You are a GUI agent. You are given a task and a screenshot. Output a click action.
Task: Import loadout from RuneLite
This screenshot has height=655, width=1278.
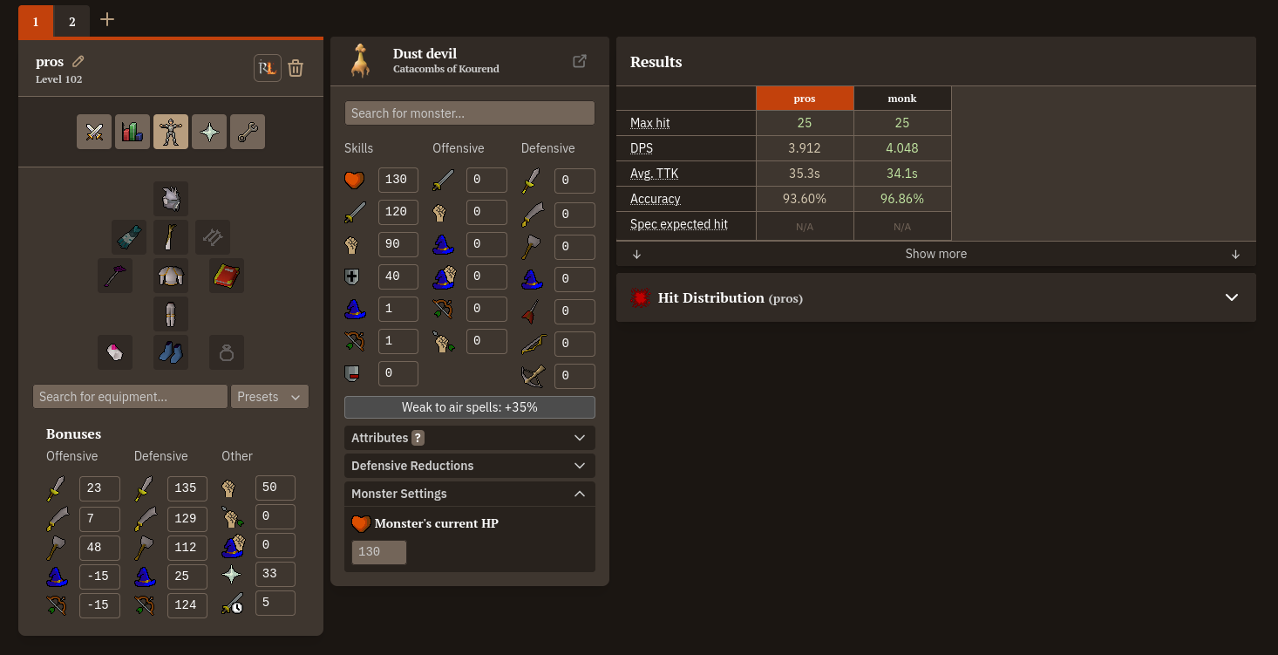(x=268, y=68)
